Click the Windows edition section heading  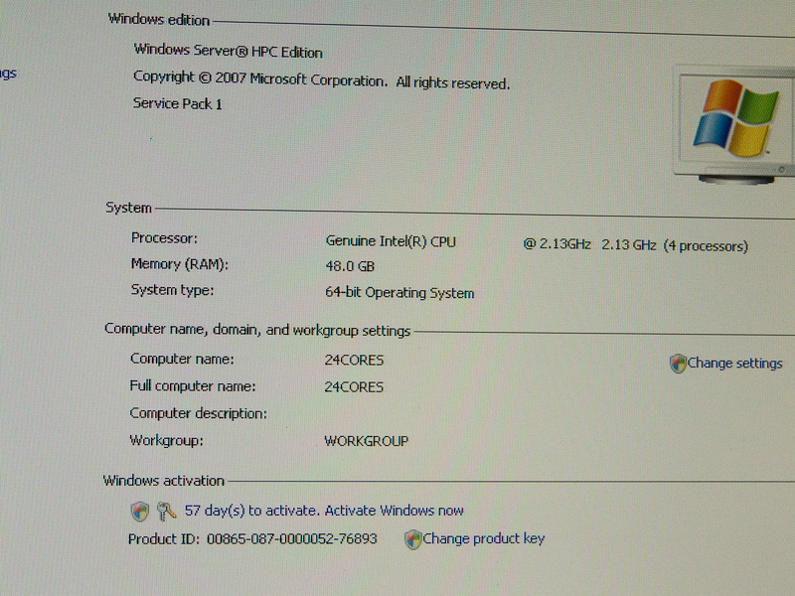(x=159, y=20)
